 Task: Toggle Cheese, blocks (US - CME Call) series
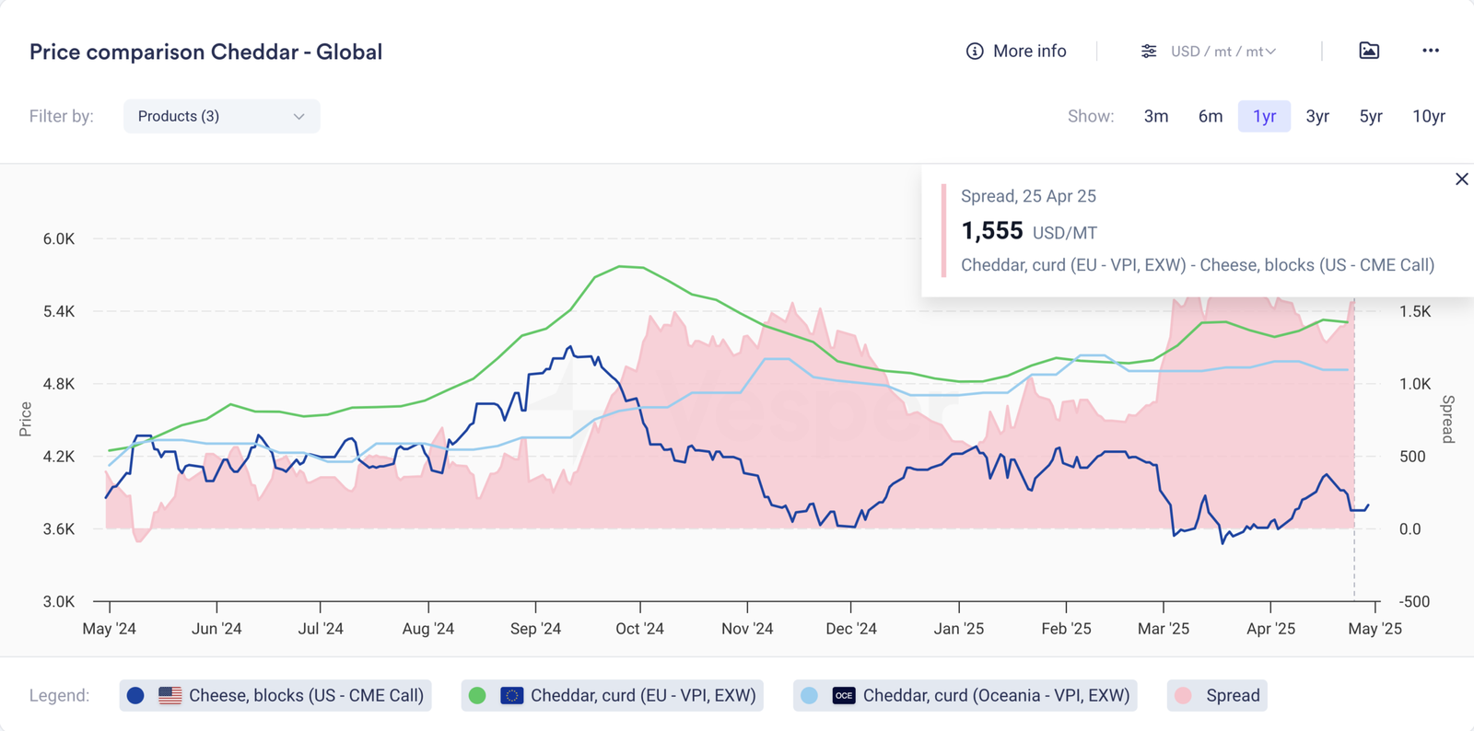pos(305,696)
